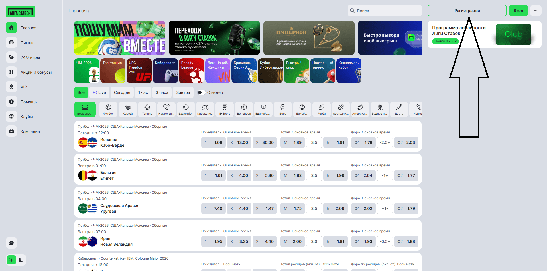Viewport: 547px width, 271px height.
Task: Select the Live time filter tab
Action: click(x=99, y=92)
